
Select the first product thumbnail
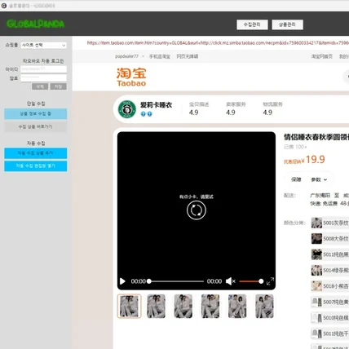(x=129, y=306)
